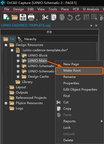Expand the PSpice Resources folder
Screen dimensions: 104x144
point(6,103)
